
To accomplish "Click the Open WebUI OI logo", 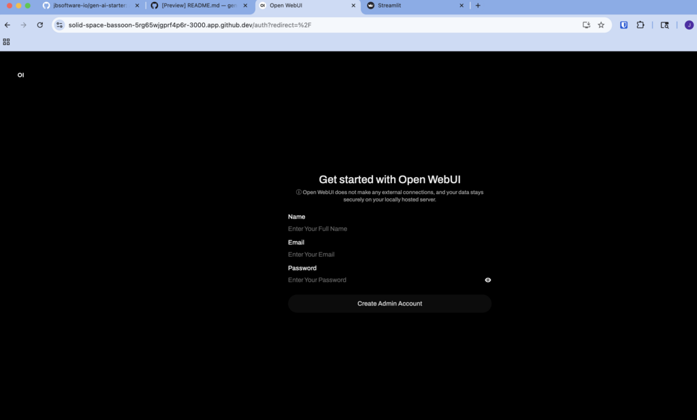I will tap(20, 75).
